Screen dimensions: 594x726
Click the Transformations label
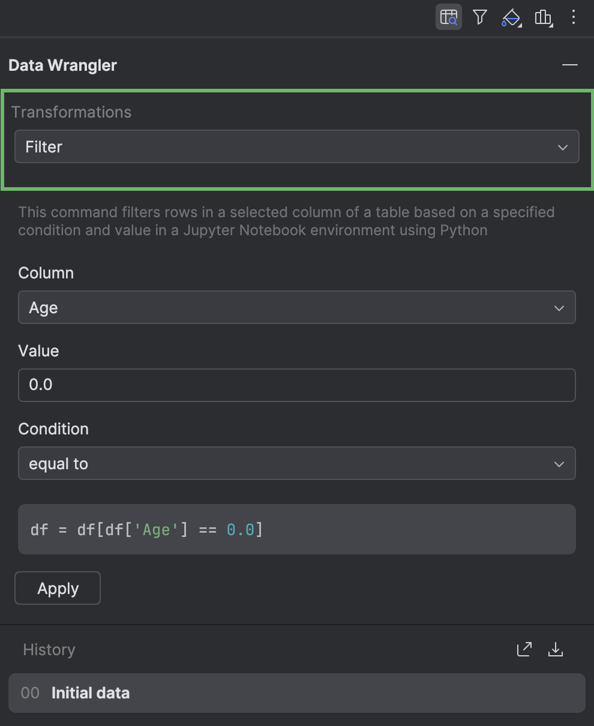pos(71,112)
